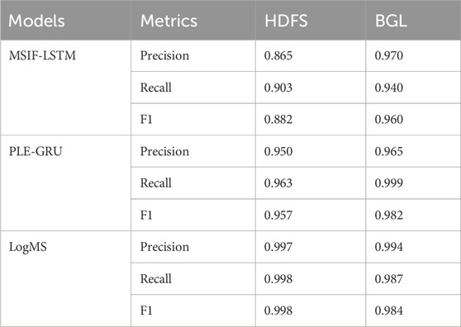Select the MSIF-LSTM model cell
Viewport: 461px width, 327px height.
click(42, 55)
